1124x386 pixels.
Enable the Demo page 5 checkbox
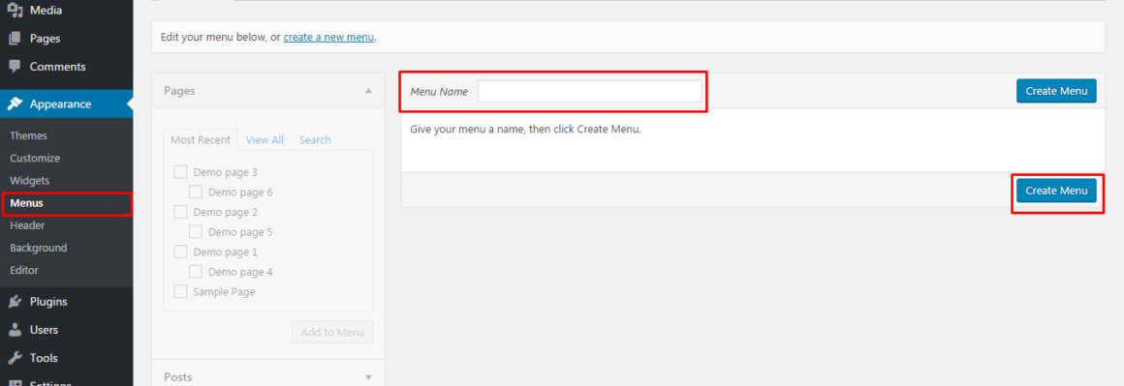click(x=196, y=232)
